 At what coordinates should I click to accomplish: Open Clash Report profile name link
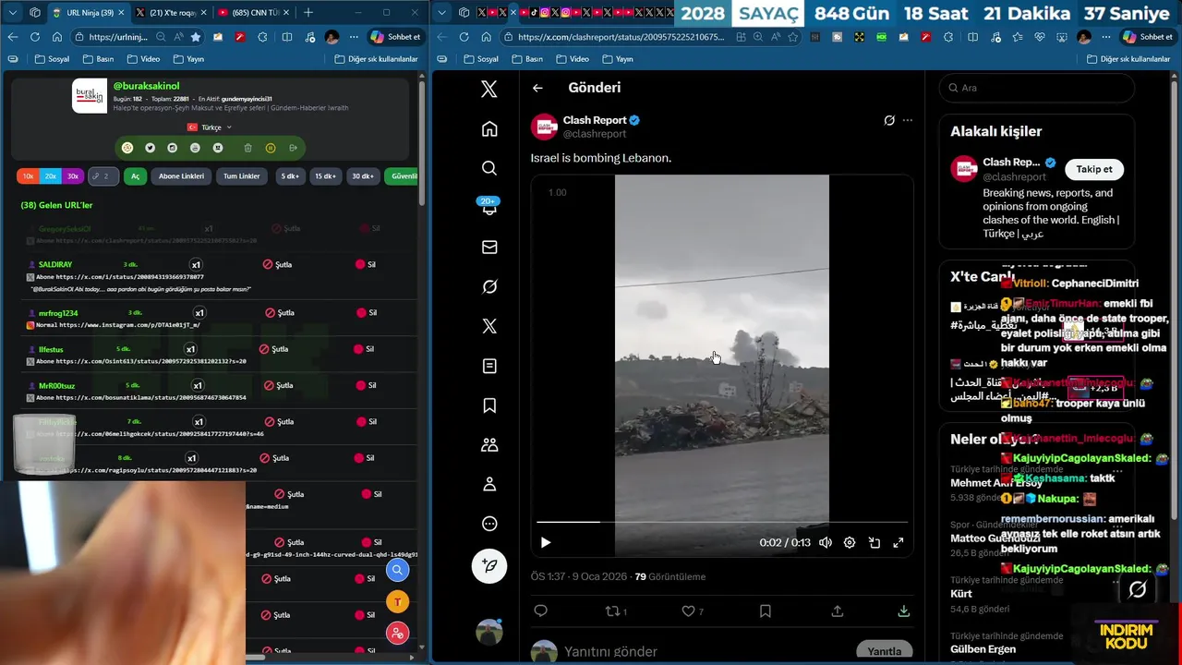click(x=595, y=120)
